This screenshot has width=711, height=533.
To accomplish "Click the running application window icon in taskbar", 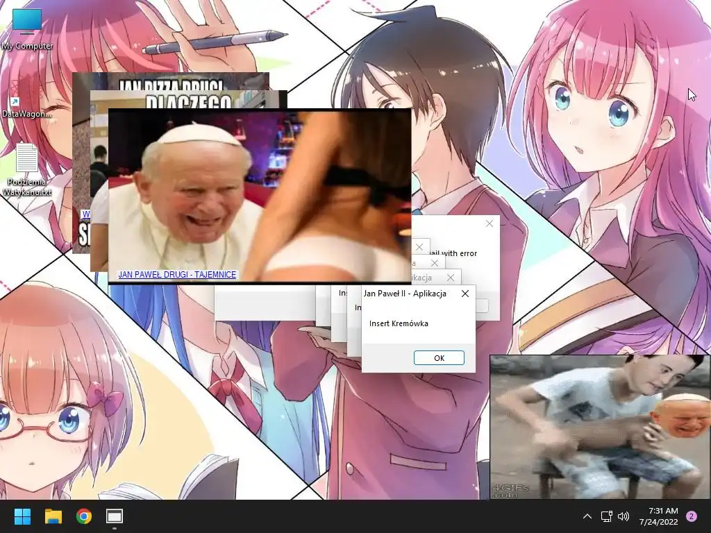I will coord(115,516).
